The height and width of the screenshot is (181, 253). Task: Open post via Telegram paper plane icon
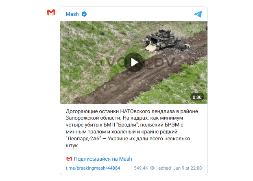click(198, 14)
